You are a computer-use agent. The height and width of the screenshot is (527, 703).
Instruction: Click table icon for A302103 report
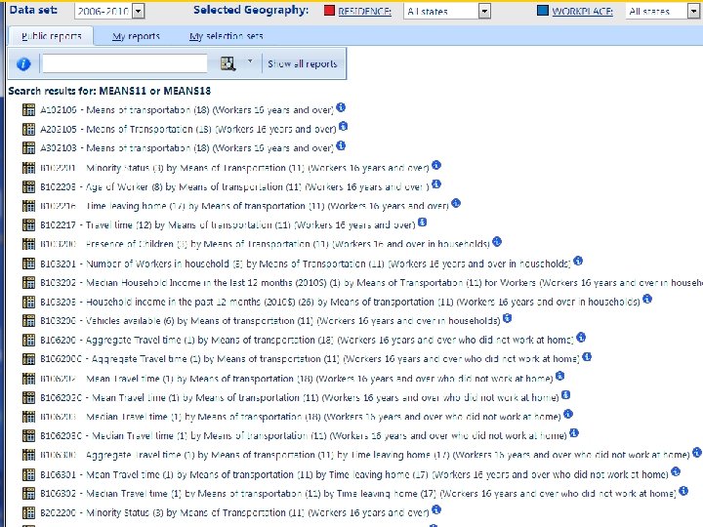click(x=28, y=148)
